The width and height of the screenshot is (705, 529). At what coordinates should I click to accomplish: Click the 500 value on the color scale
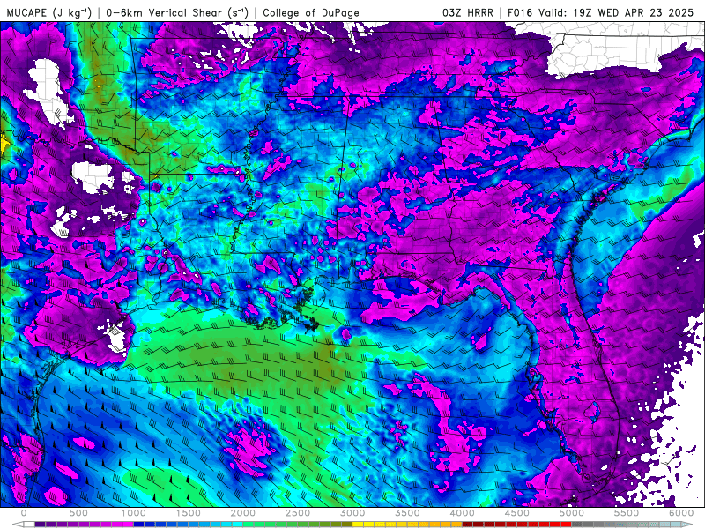coord(78,513)
